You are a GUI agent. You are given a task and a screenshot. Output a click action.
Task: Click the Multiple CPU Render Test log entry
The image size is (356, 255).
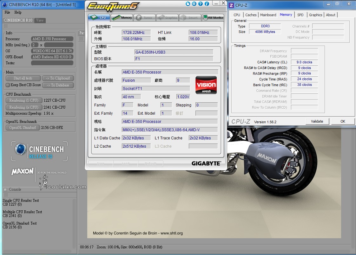click(22, 214)
